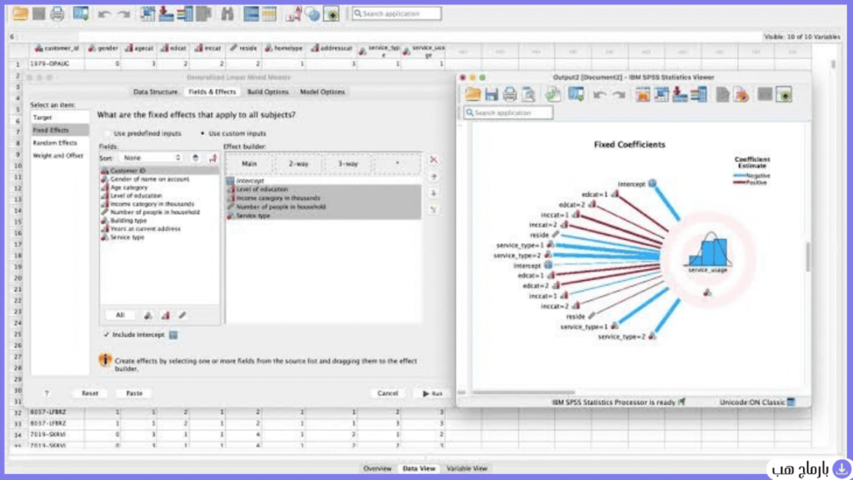Select Number of people in household effect
The width and height of the screenshot is (853, 480).
pos(323,207)
